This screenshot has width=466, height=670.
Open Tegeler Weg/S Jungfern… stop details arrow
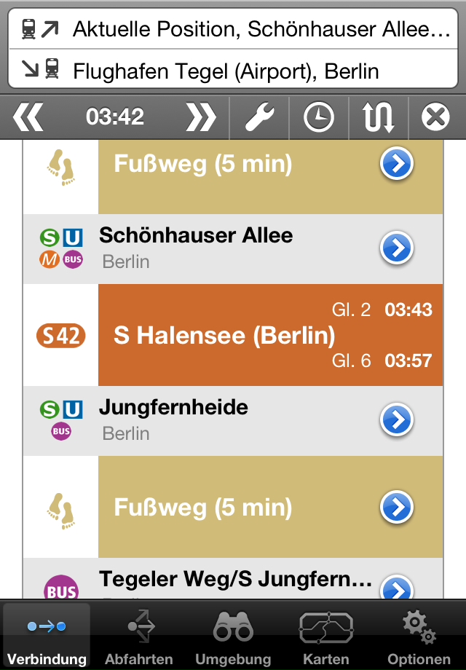[x=396, y=588]
